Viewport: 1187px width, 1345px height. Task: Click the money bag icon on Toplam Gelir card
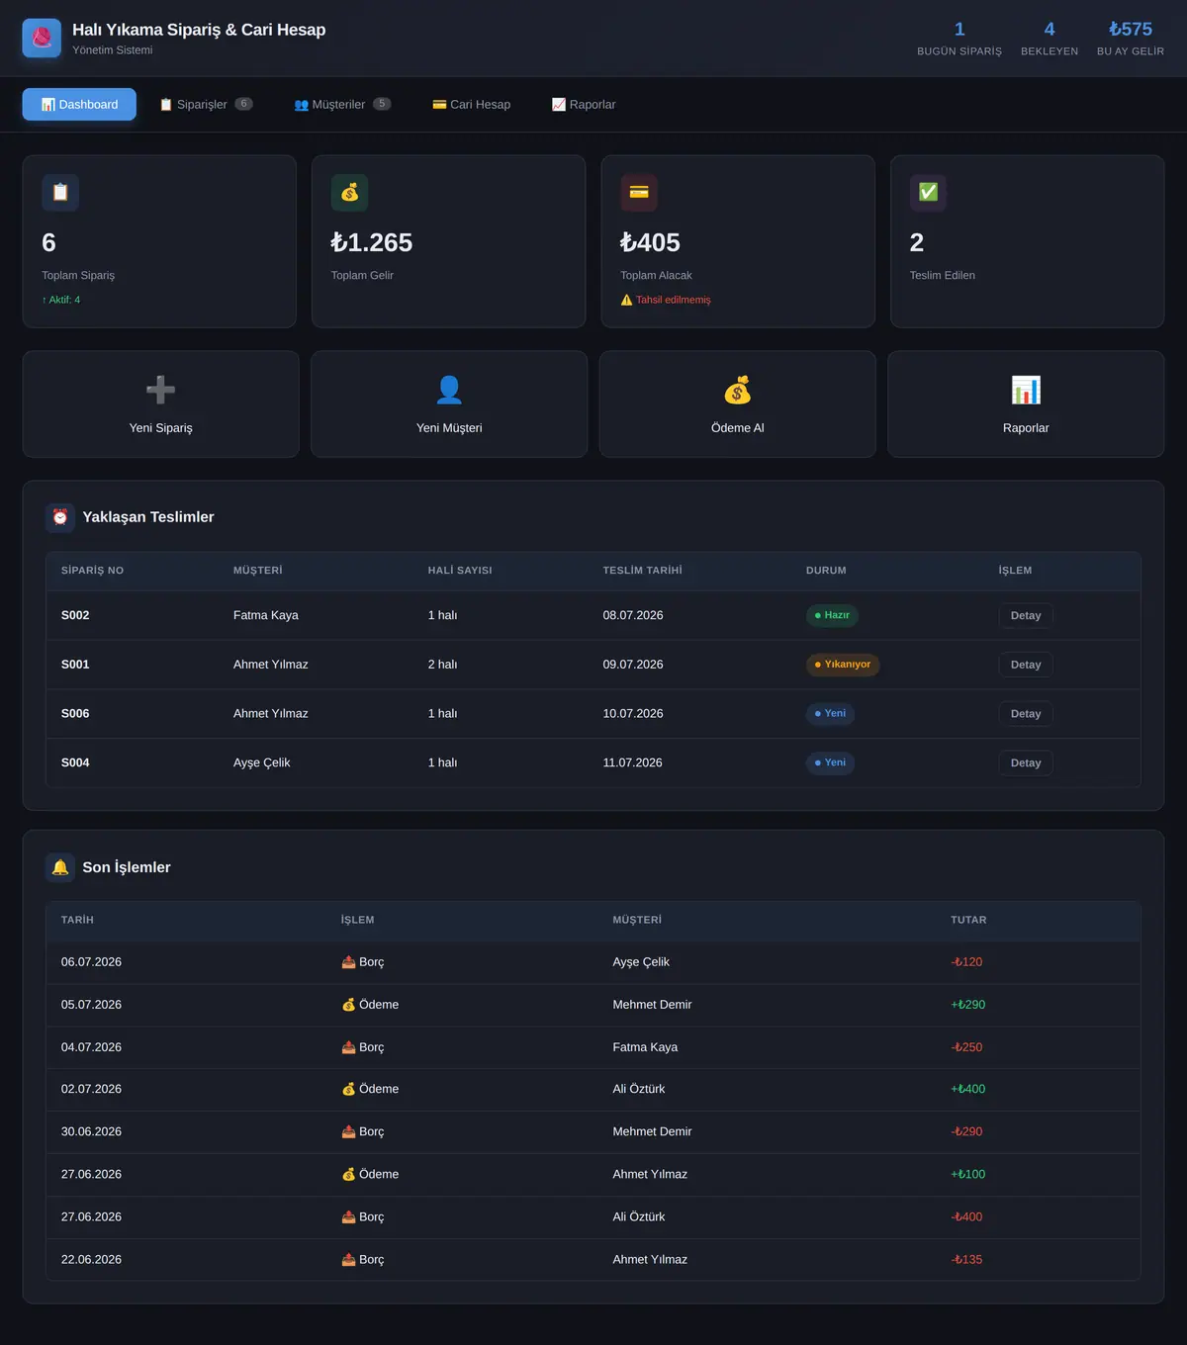click(x=349, y=193)
